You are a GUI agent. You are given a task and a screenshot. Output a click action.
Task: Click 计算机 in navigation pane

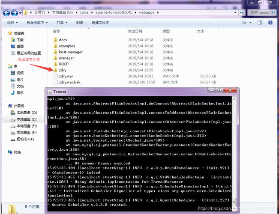[19, 106]
